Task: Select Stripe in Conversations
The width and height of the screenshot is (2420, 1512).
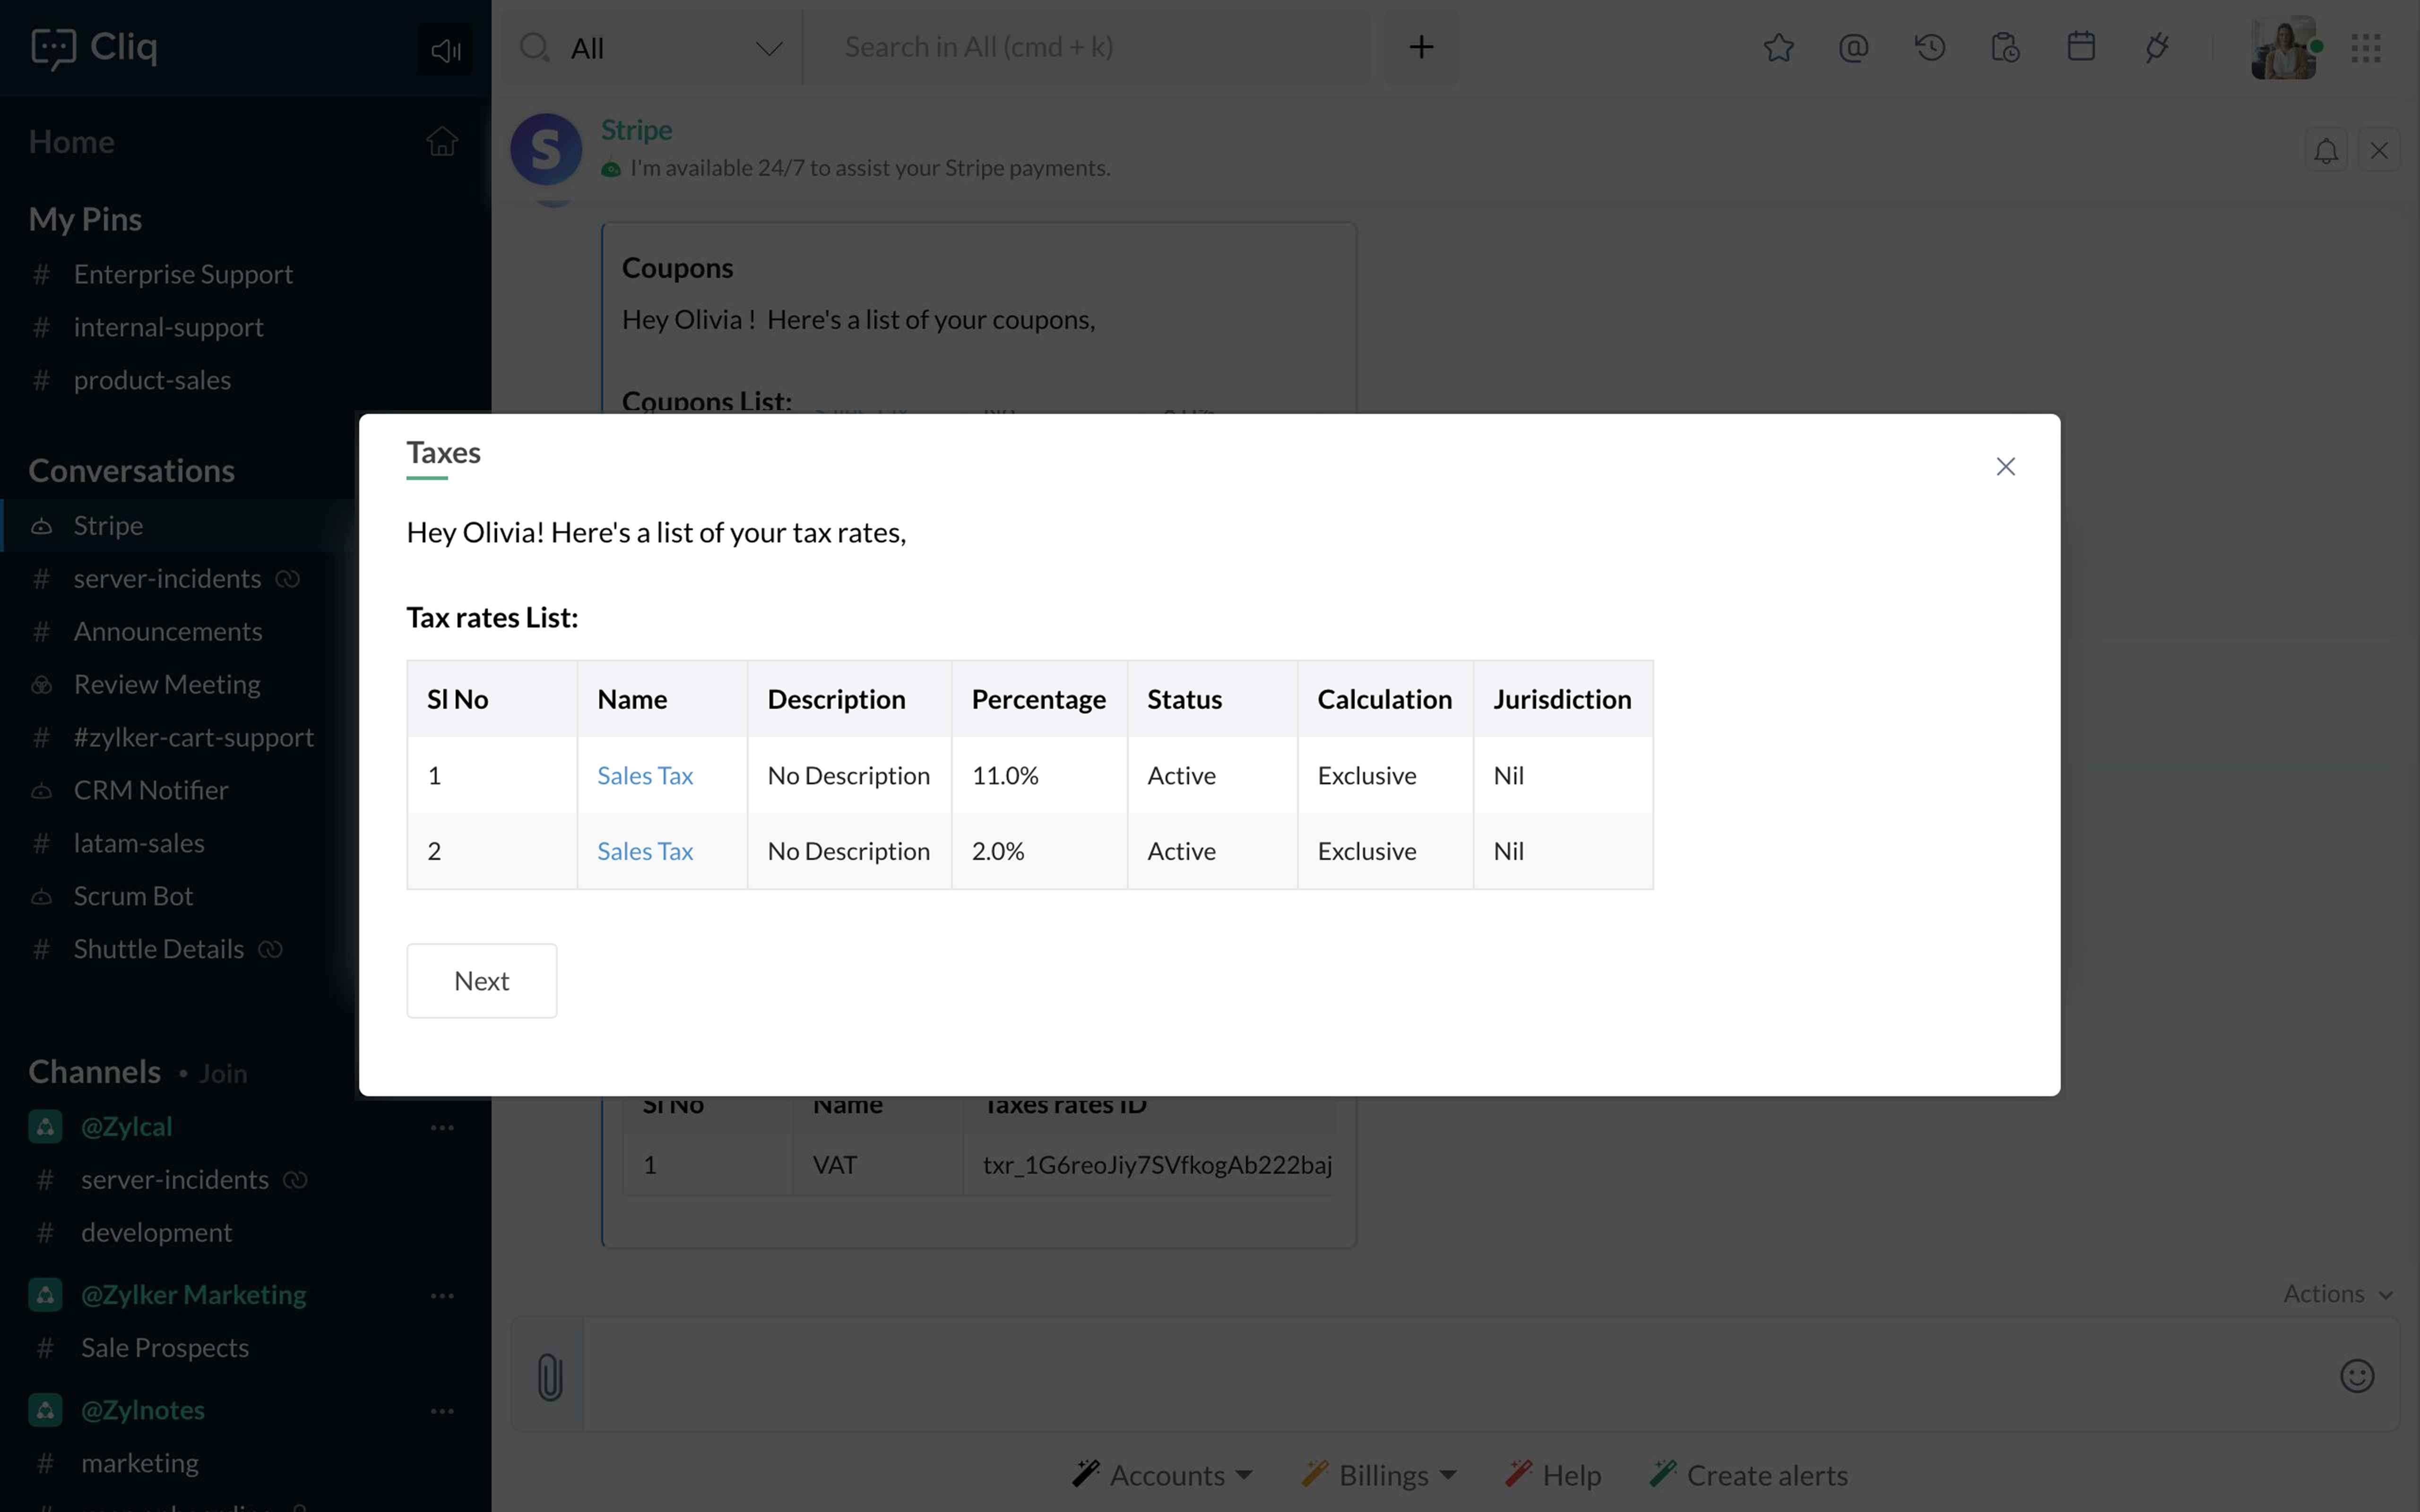Action: [180, 525]
